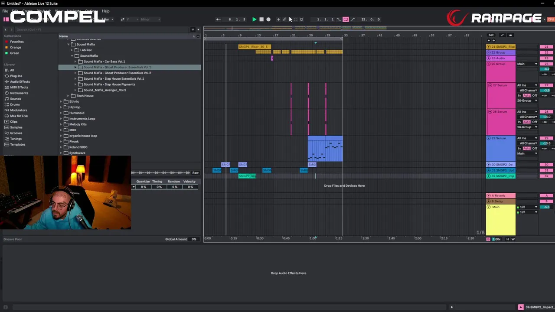Open the Help menu

pos(106,11)
